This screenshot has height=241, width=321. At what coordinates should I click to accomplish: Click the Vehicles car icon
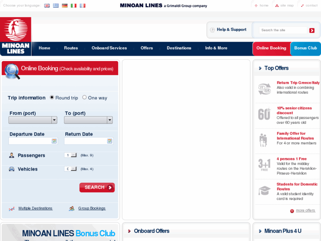[11, 169]
